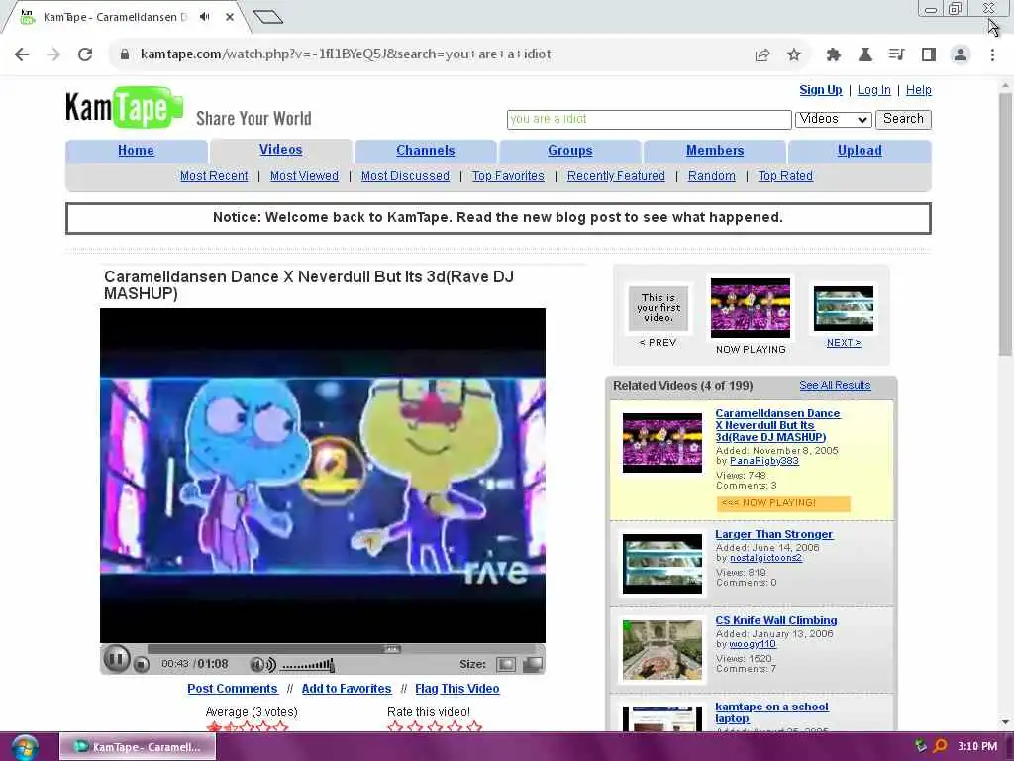Open the share-page icon in the address bar
This screenshot has width=1014, height=761.
click(762, 54)
